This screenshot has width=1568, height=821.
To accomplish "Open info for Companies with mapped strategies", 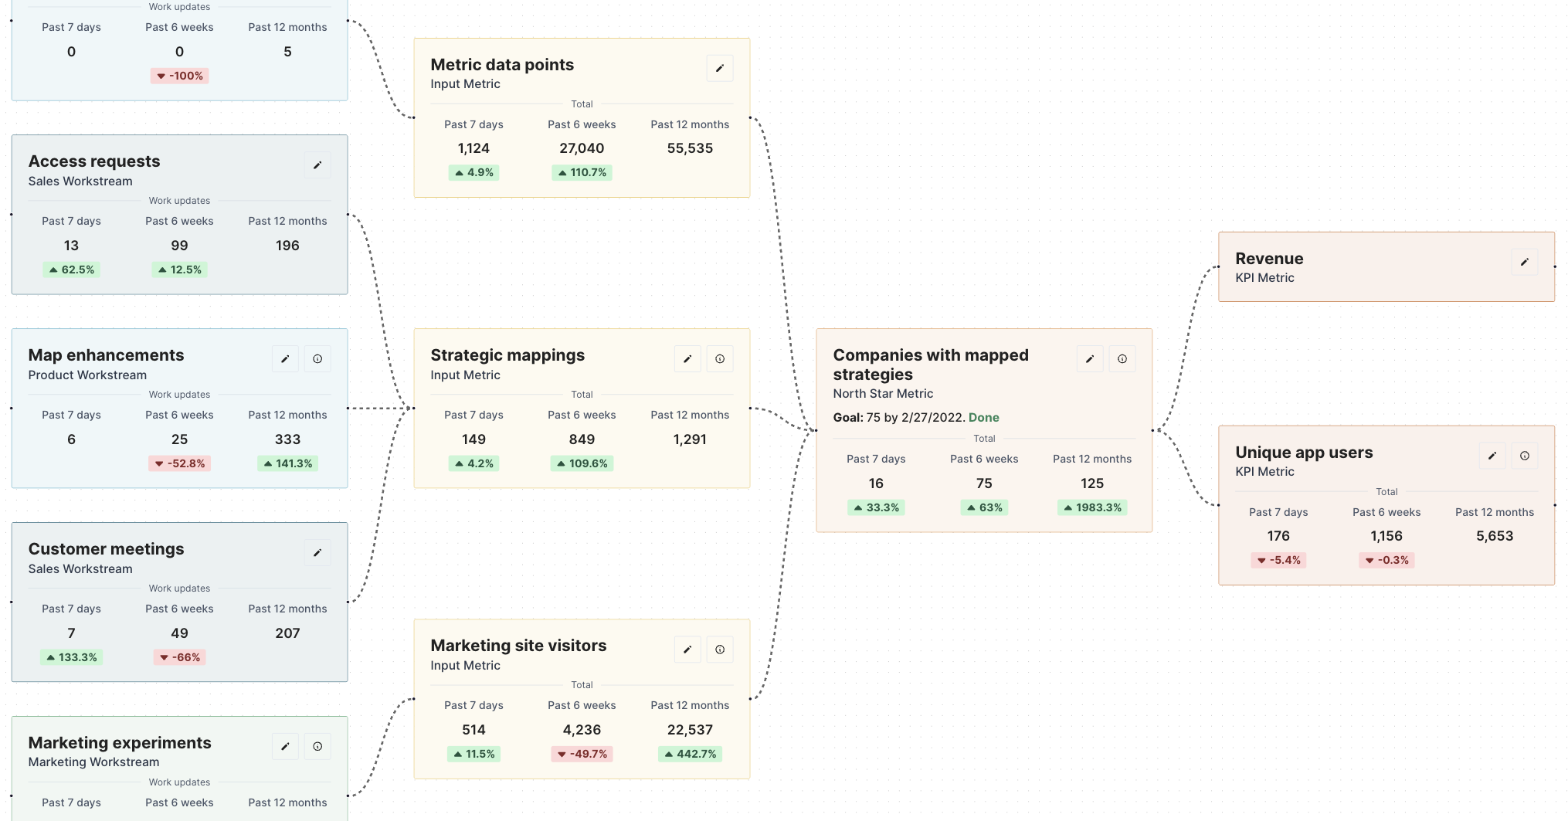I will coord(1122,358).
